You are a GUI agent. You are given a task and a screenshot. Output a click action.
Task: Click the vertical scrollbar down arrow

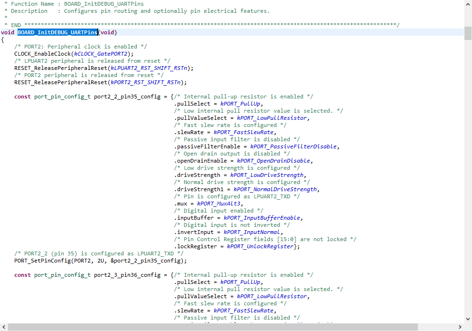pos(468,320)
